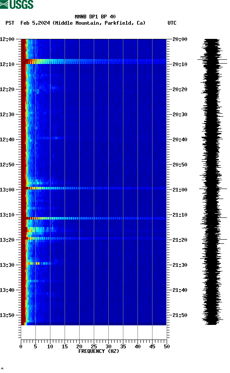Click the 21:50 UTC axis label
Viewport: 230px width, 373px height.
pos(180,315)
